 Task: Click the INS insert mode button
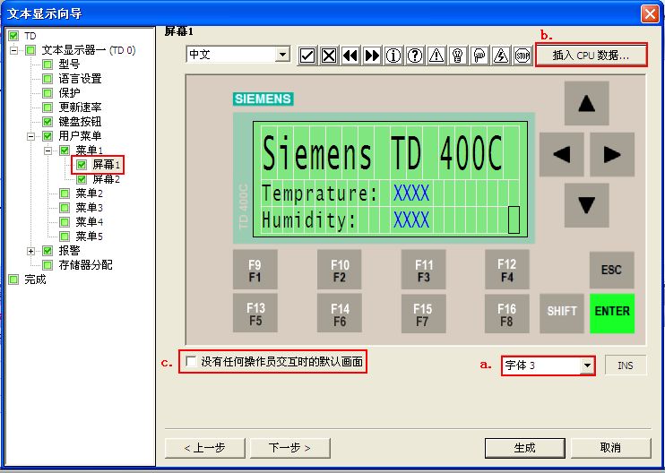click(x=626, y=365)
